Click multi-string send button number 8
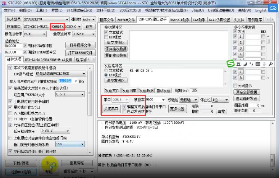Image resolution: width=279 pixels, height=178 pixels. point(241,78)
